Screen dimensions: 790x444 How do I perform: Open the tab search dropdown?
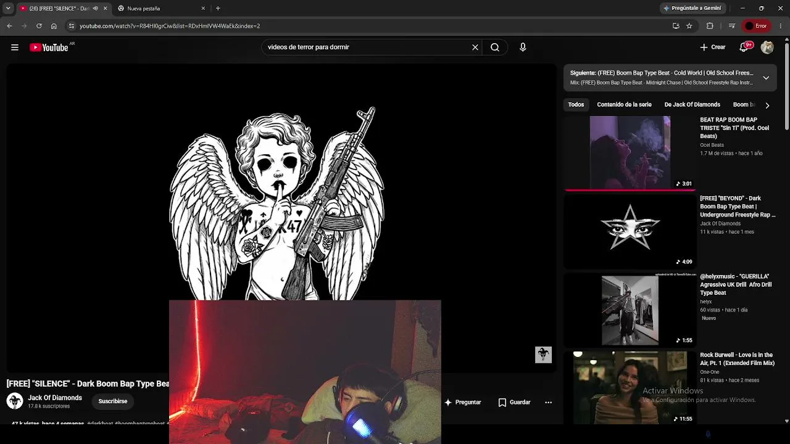pos(8,8)
